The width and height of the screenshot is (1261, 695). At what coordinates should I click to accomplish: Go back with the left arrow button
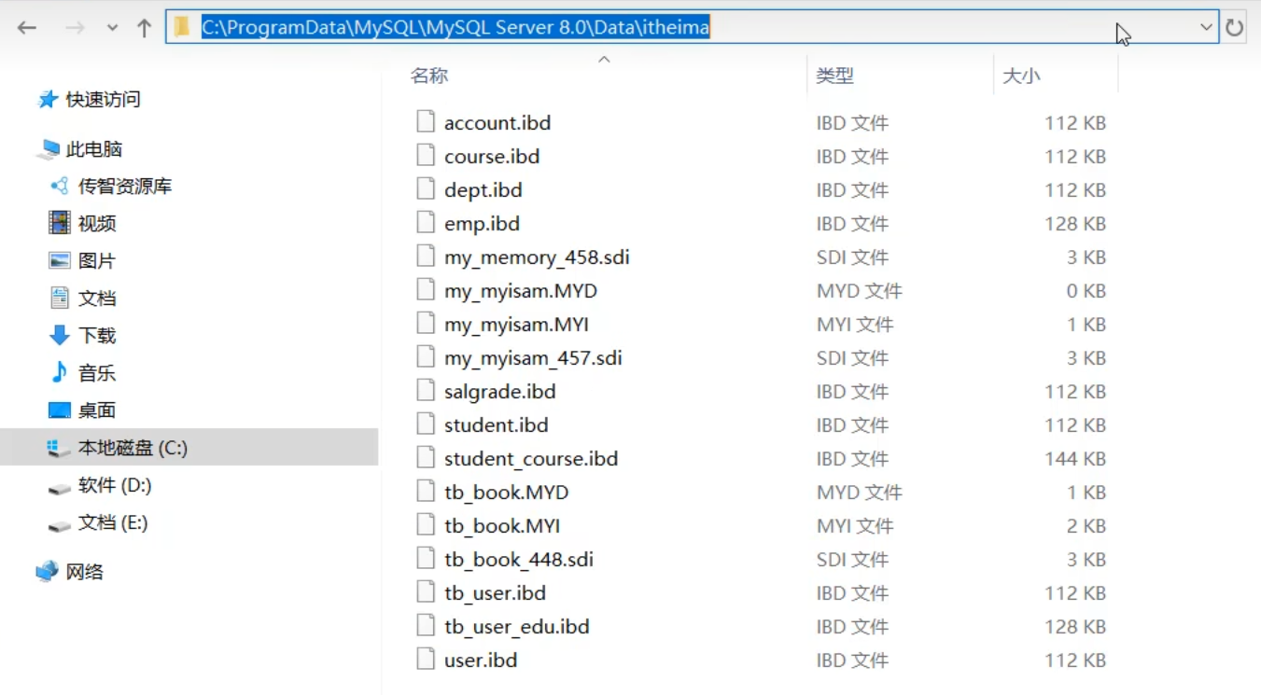[x=27, y=28]
